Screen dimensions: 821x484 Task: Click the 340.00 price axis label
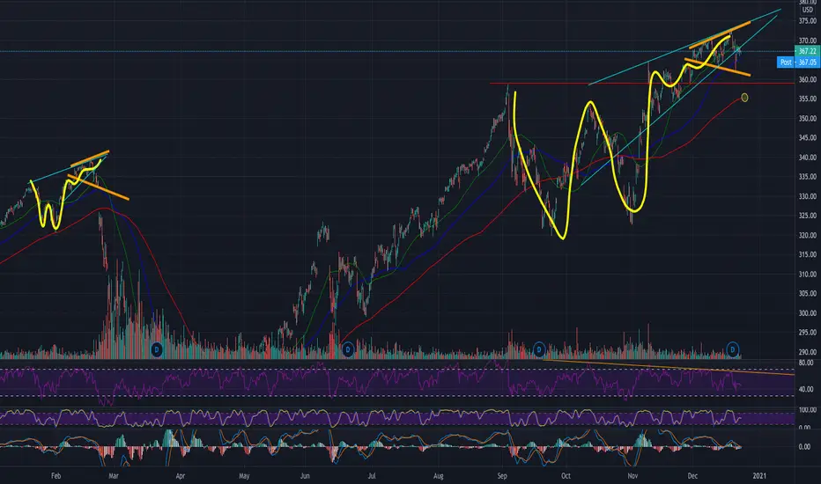[x=808, y=157]
